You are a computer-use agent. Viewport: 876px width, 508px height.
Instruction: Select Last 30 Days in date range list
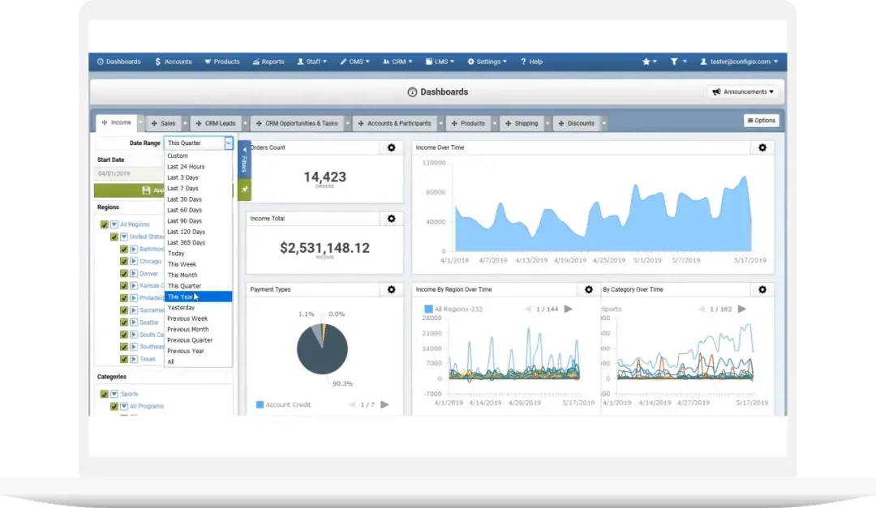[x=199, y=199]
